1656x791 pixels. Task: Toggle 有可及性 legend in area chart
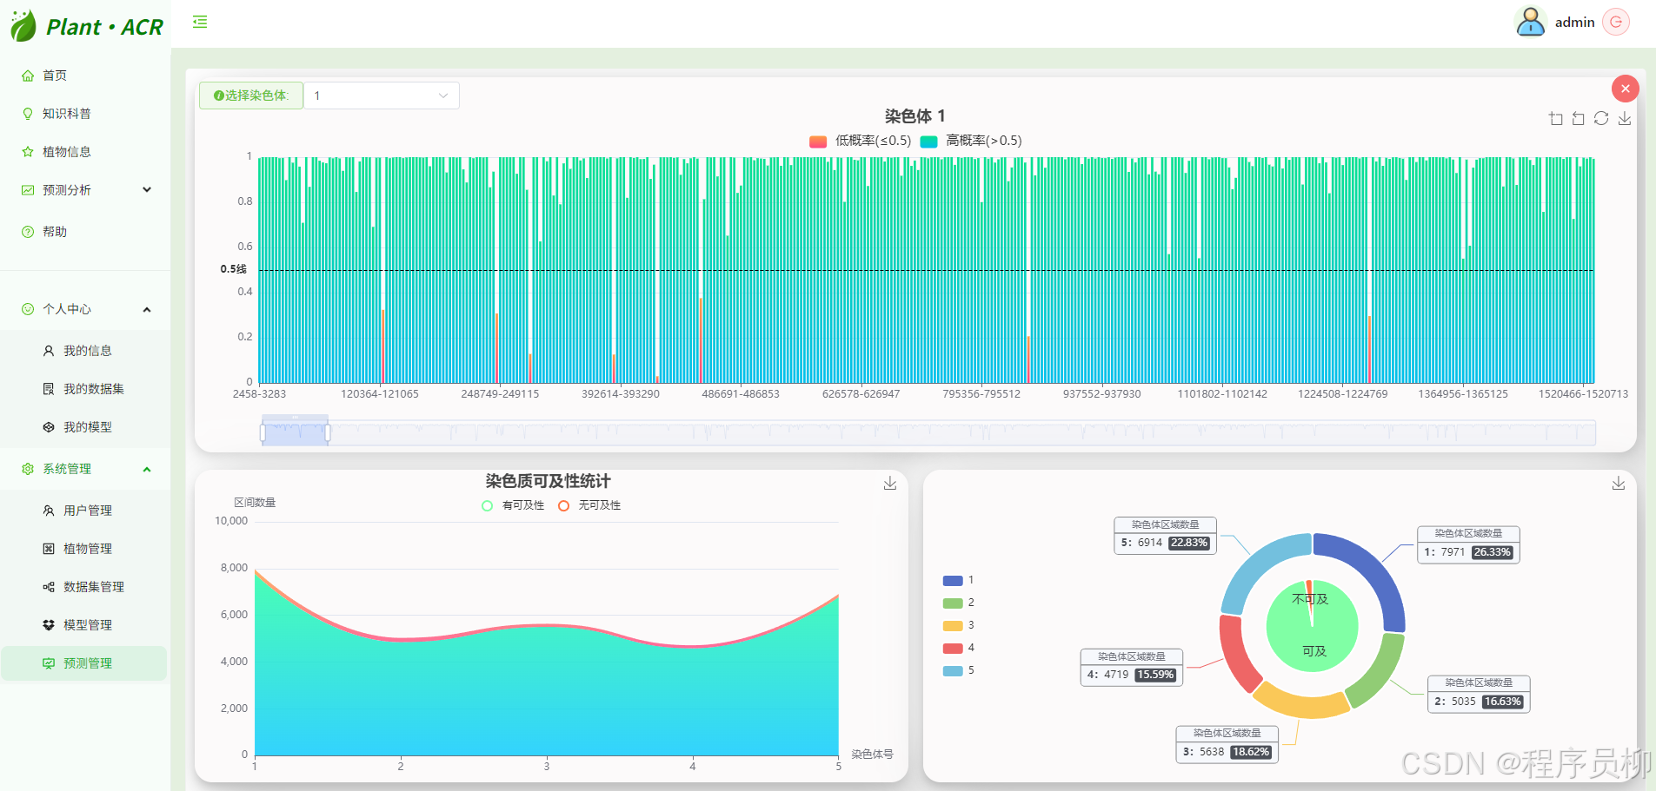pyautogui.click(x=513, y=505)
